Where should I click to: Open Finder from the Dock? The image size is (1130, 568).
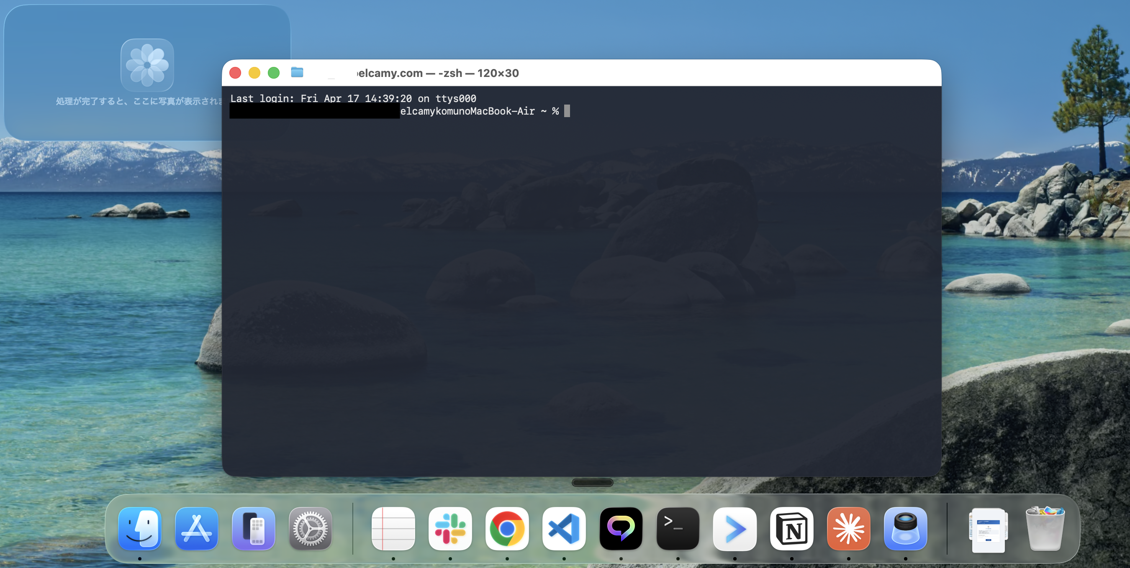coord(139,528)
